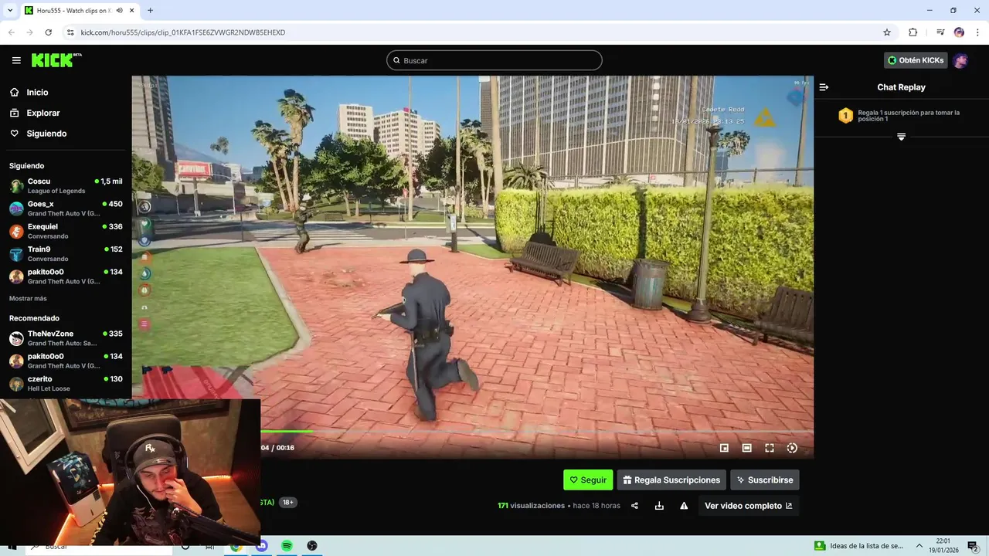989x556 pixels.
Task: Open the taskbar clock and date
Action: click(943, 545)
